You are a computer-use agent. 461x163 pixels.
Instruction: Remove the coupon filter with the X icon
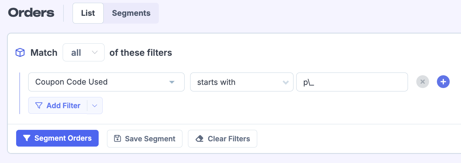click(x=423, y=82)
